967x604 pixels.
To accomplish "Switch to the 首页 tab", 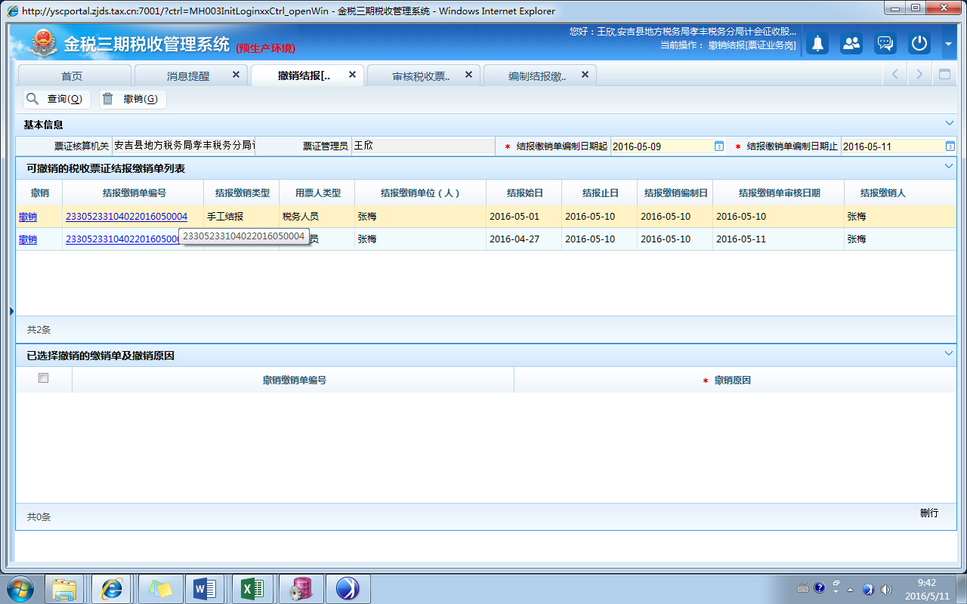I will click(x=73, y=75).
